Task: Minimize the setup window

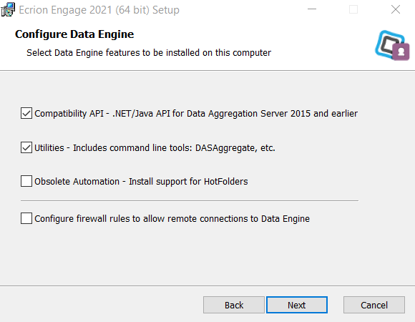Action: click(x=312, y=9)
